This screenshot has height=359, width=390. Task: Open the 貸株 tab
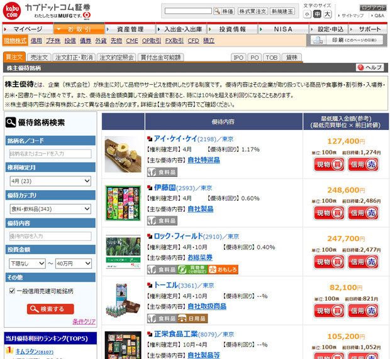291,58
